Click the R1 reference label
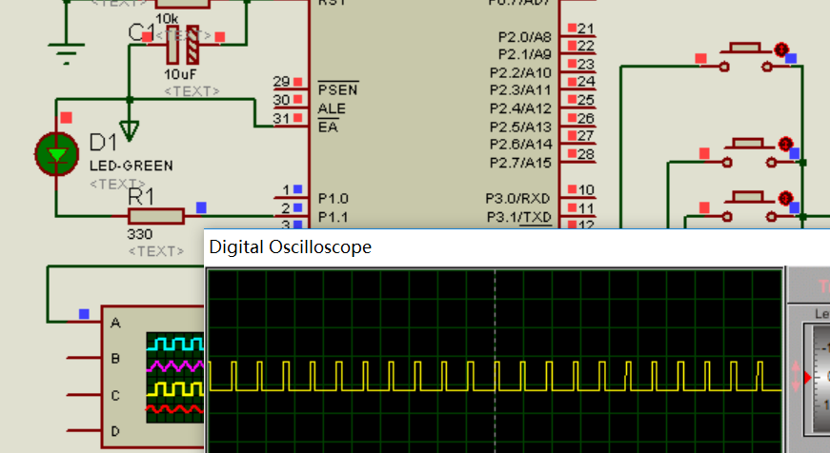 click(141, 197)
